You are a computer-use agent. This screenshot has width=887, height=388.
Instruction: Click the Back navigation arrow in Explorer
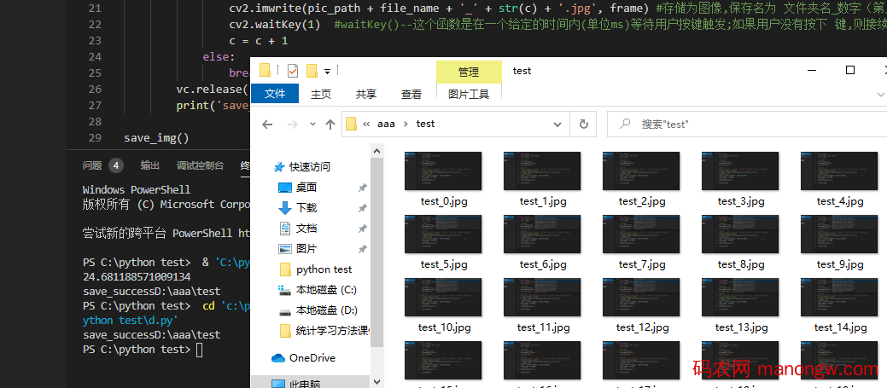point(267,125)
